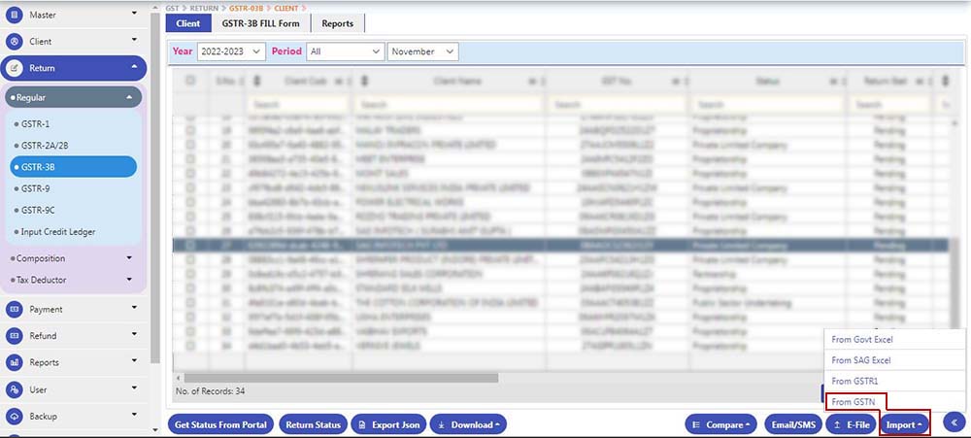Choose From GSTN in Import menu
Image resolution: width=971 pixels, height=438 pixels.
tap(854, 401)
